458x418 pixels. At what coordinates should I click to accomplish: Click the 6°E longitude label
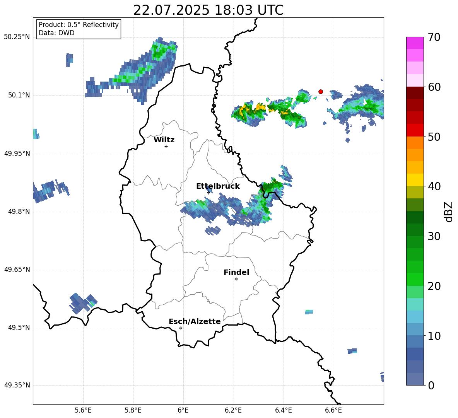(x=183, y=410)
